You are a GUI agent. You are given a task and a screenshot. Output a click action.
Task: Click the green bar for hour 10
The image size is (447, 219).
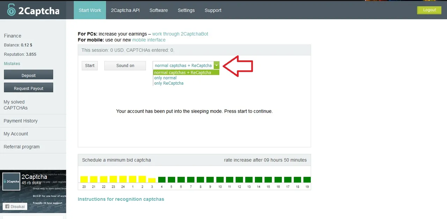coord(220,180)
